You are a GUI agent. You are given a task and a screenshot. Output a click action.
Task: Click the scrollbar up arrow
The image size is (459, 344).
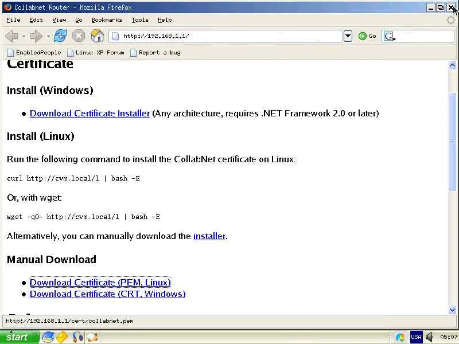point(452,65)
